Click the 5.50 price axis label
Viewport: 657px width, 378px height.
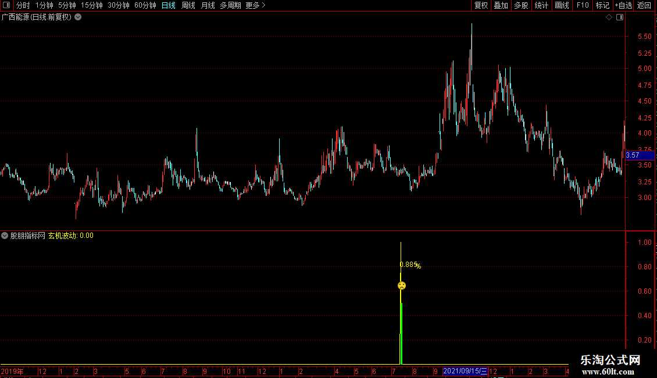pyautogui.click(x=644, y=37)
